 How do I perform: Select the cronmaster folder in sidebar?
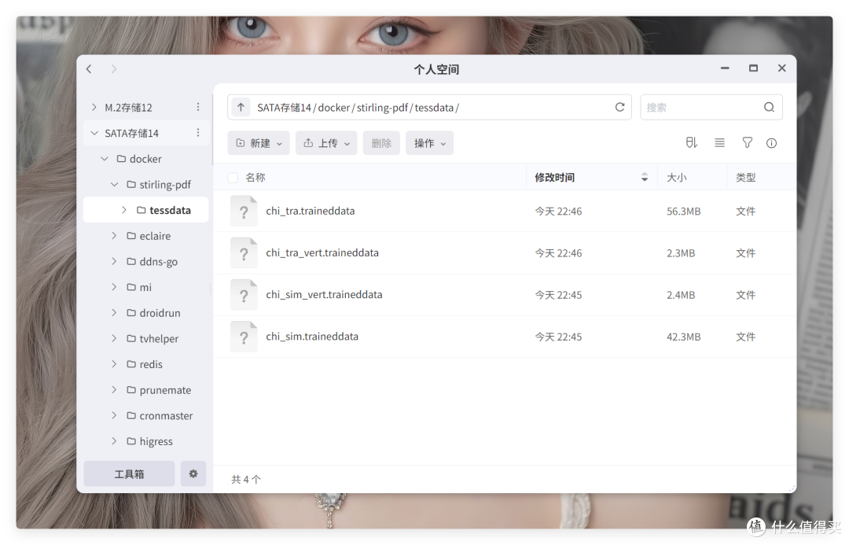(x=166, y=415)
